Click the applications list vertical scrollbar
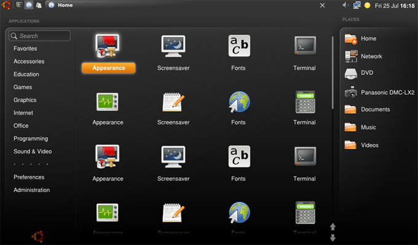Image resolution: width=418 pixels, height=245 pixels. tap(333, 73)
